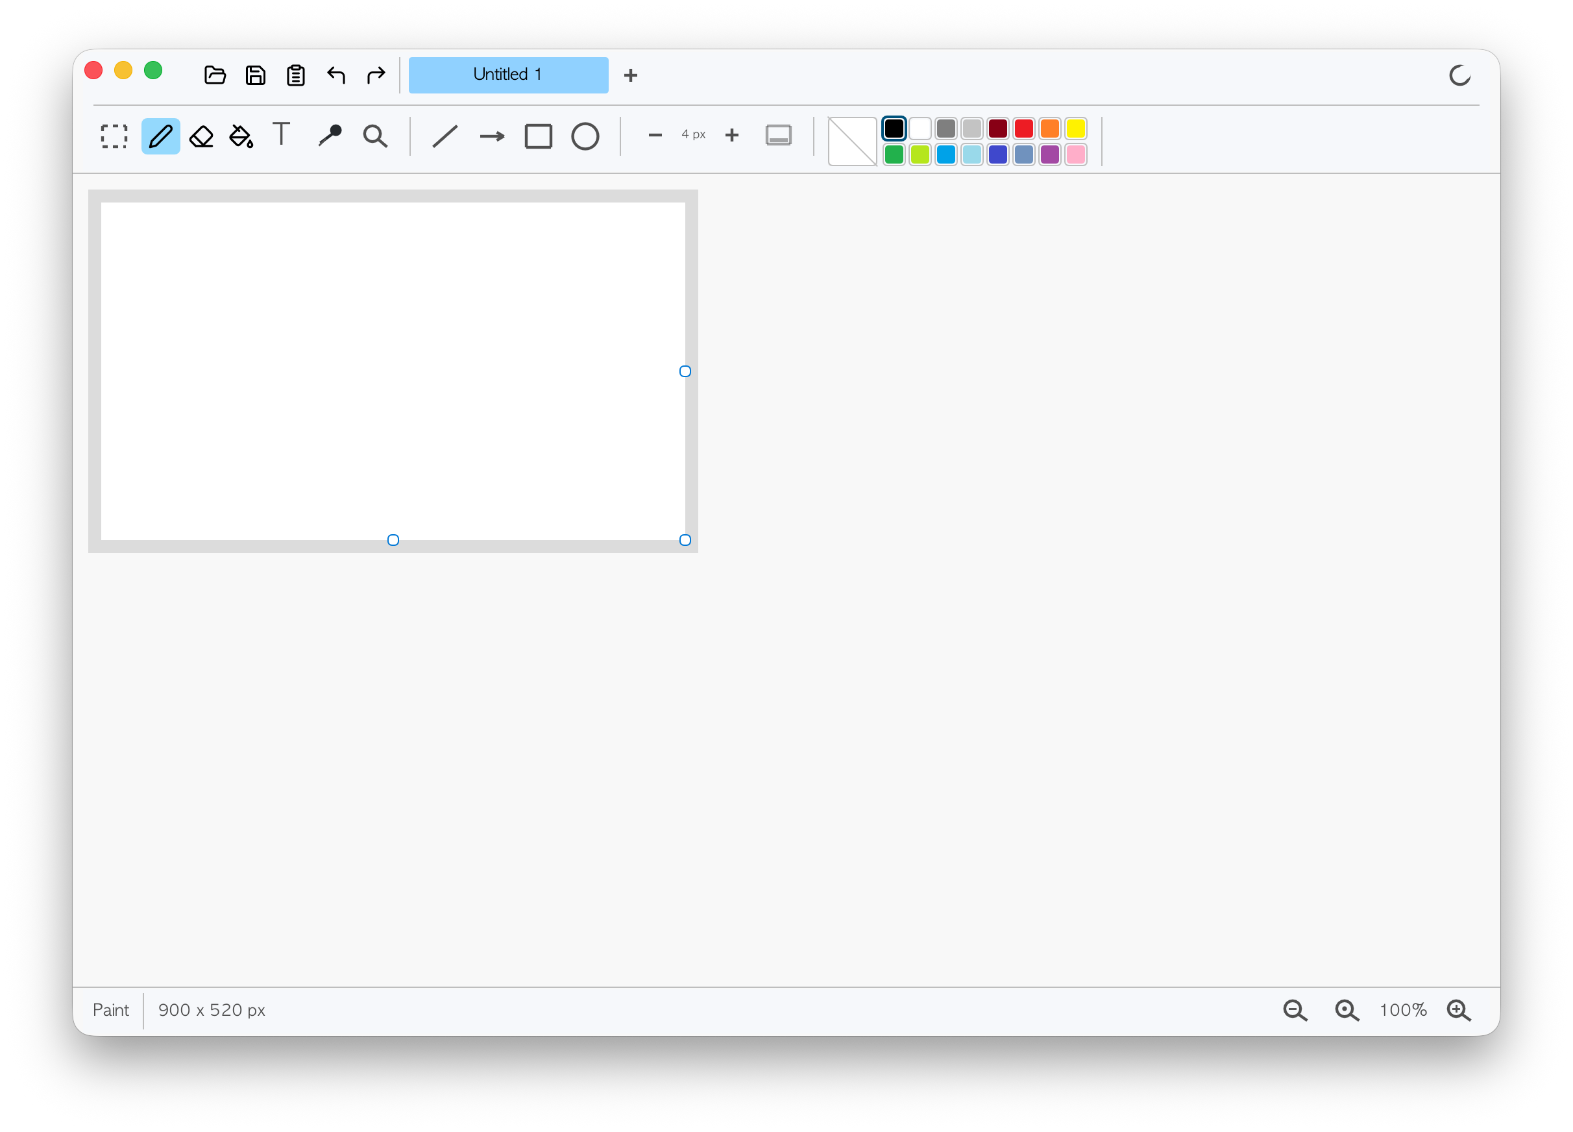Select the Ellipse shape tool
This screenshot has height=1132, width=1573.
pyautogui.click(x=585, y=136)
